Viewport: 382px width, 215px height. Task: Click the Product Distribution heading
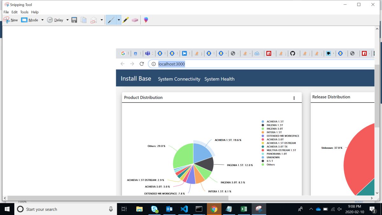point(143,97)
